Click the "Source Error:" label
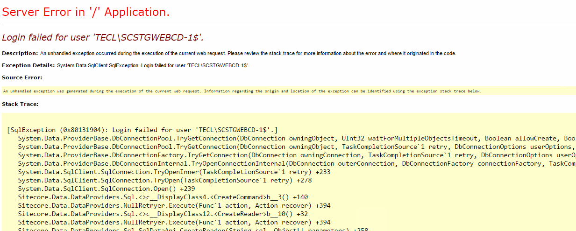 pos(22,77)
